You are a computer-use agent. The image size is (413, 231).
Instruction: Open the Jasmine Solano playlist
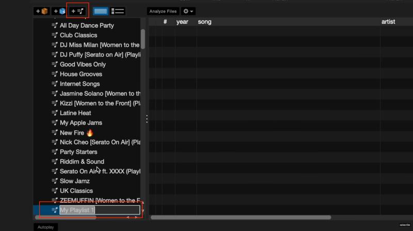click(x=100, y=94)
